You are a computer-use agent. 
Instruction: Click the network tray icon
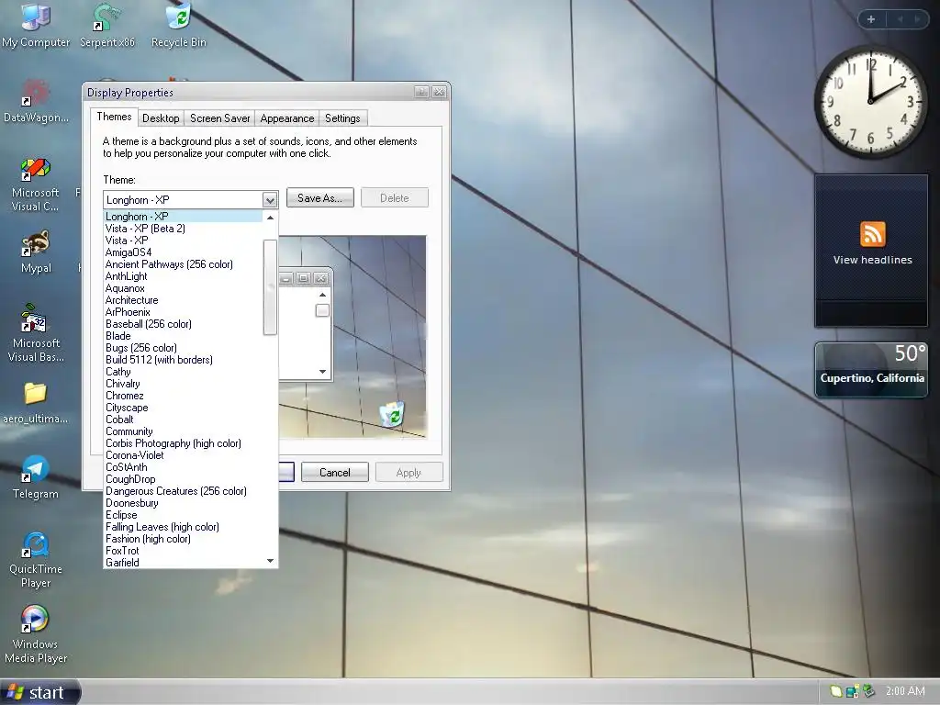click(x=852, y=691)
